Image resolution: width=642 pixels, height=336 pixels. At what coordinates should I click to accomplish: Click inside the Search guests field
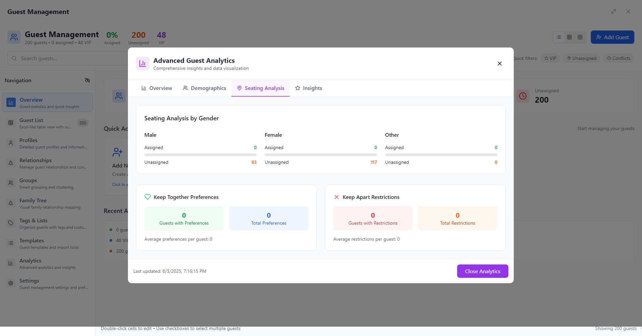(x=50, y=58)
